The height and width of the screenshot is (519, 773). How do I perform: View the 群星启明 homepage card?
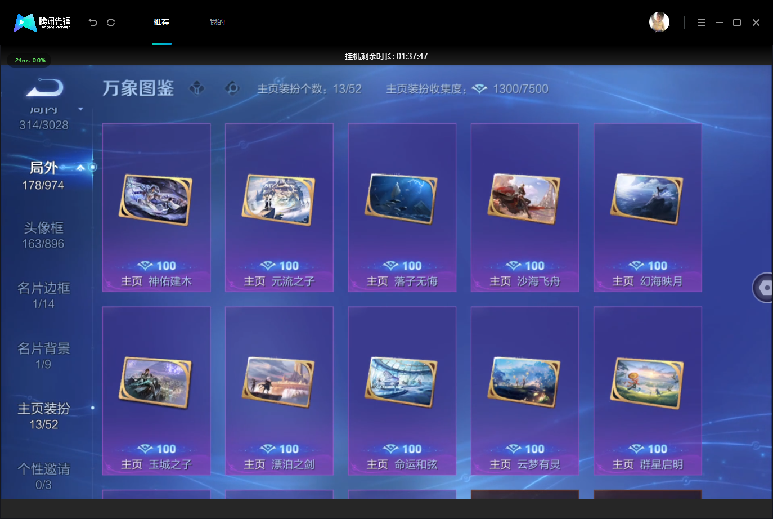648,391
